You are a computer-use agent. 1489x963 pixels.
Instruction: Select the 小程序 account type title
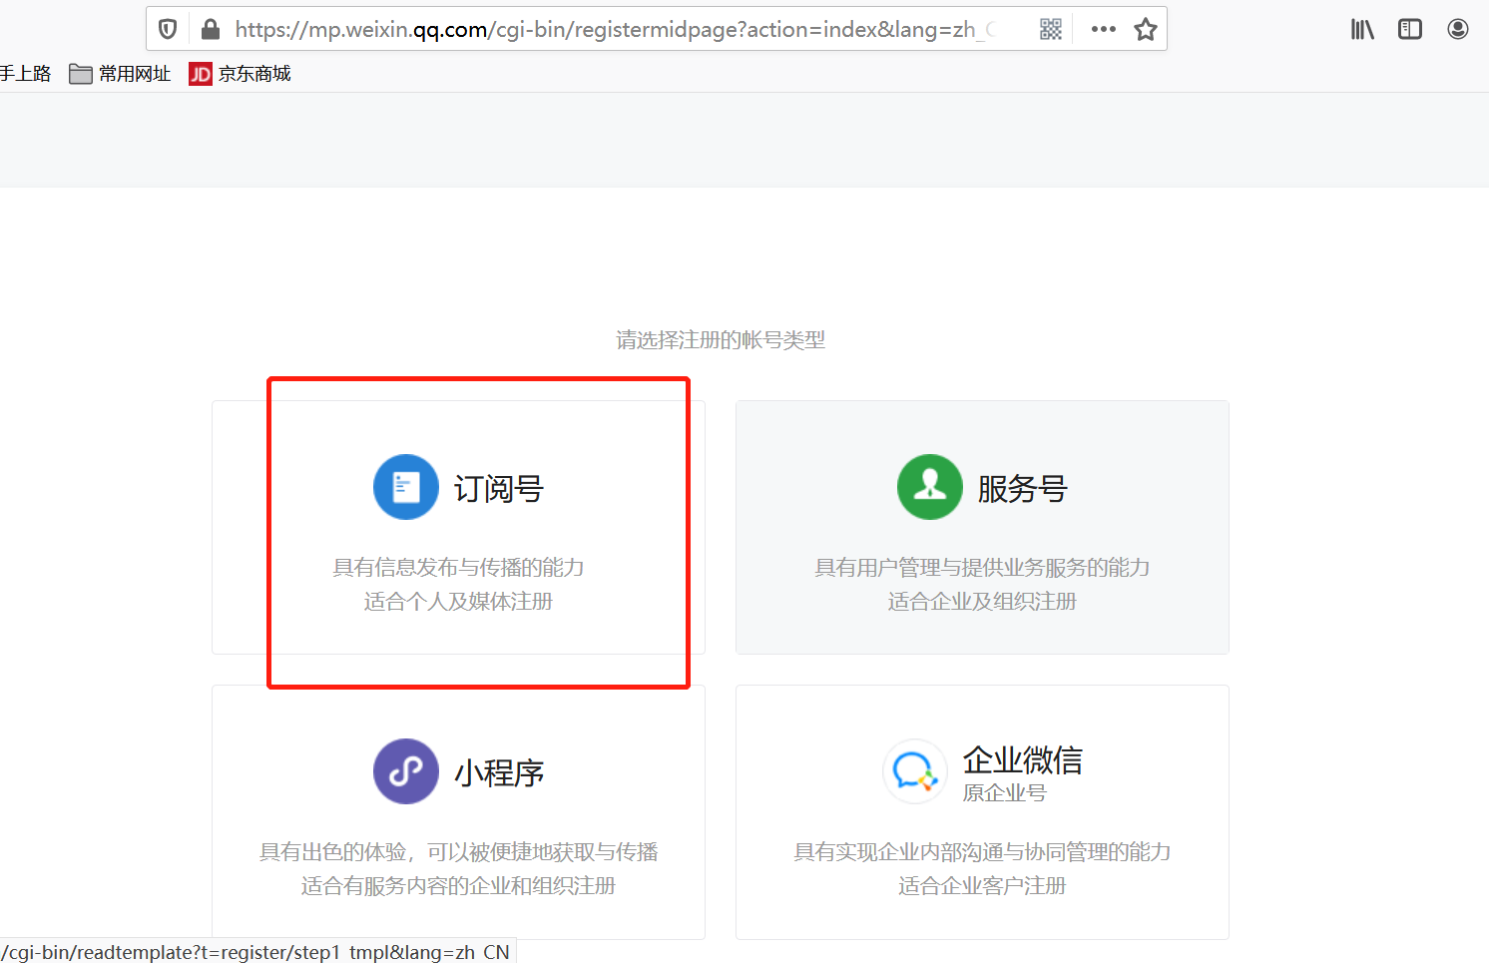click(x=499, y=773)
